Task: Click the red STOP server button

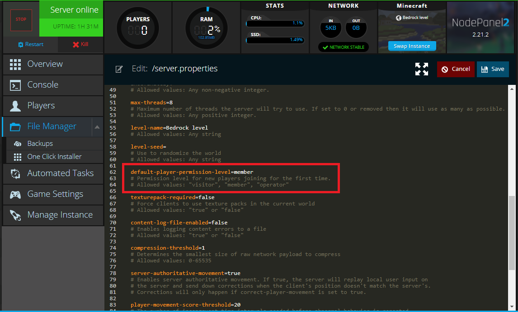Action: pos(21,19)
